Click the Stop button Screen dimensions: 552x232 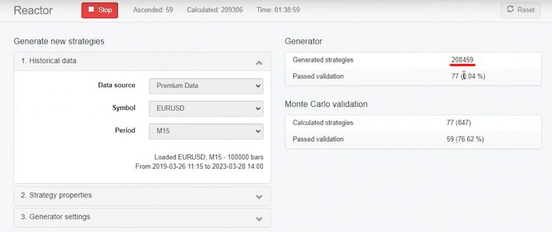pyautogui.click(x=100, y=10)
